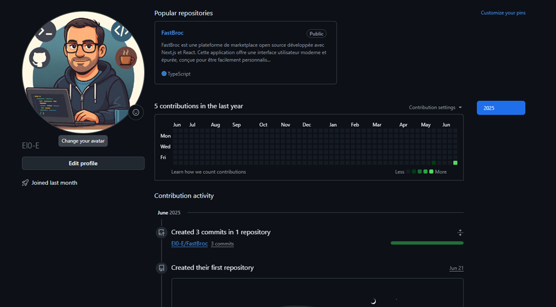Screen dimensions: 556x307
Task: Click the green commits progress bar
Action: coord(427,242)
